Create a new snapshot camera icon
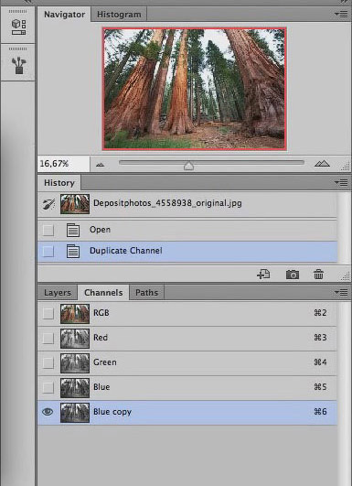 (x=293, y=275)
